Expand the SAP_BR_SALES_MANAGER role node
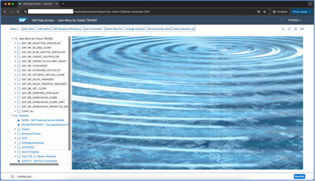The width and height of the screenshot is (315, 181). [15, 79]
